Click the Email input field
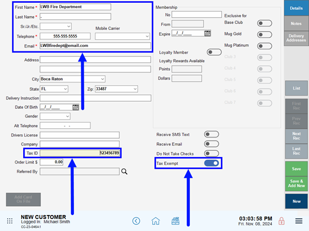The height and width of the screenshot is (231, 309). (x=95, y=46)
